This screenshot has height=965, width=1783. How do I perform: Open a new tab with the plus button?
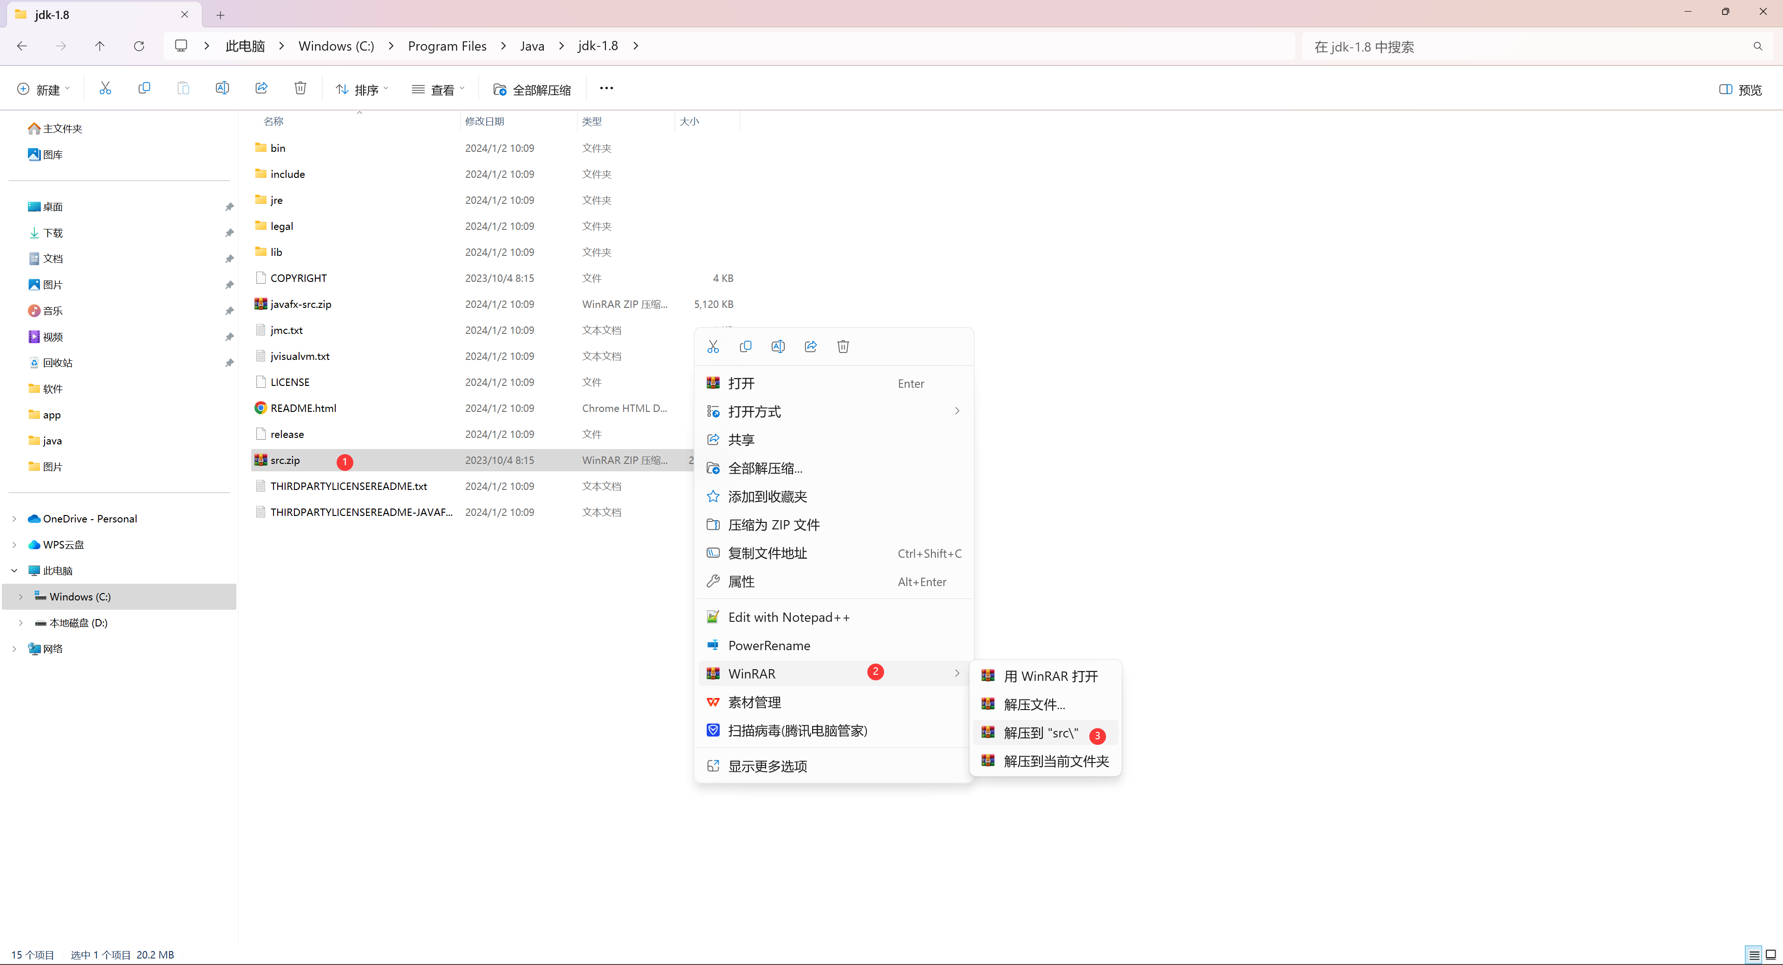coord(220,14)
